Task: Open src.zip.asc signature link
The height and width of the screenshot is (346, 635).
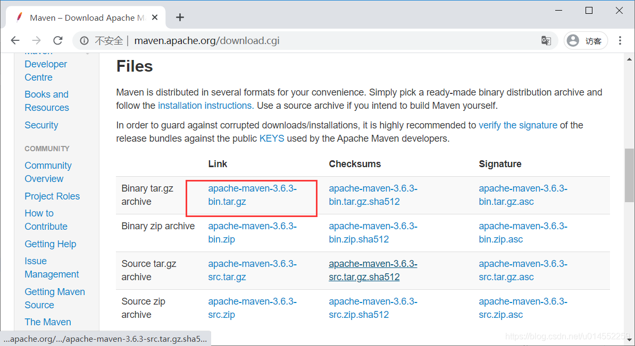Action: (523, 308)
